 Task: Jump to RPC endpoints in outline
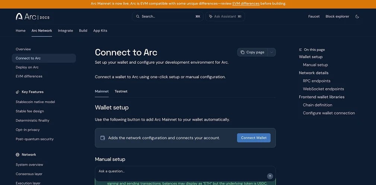click(x=316, y=81)
